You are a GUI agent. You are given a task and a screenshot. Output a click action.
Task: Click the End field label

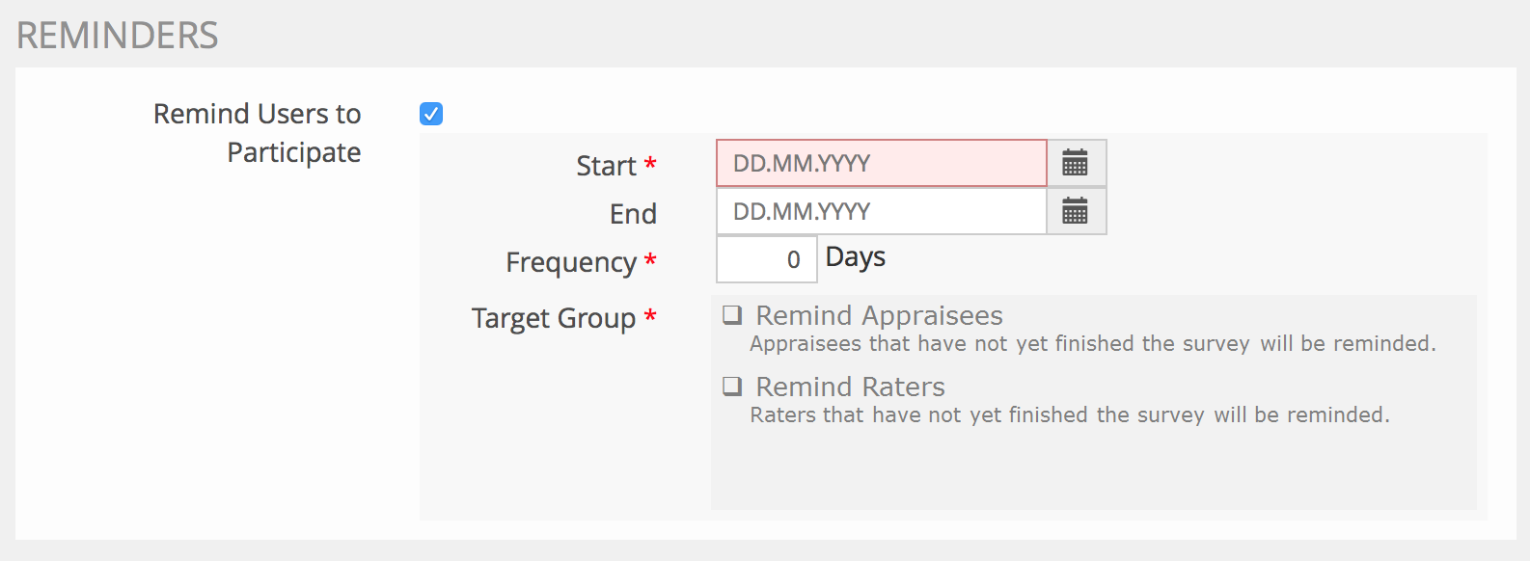(x=633, y=214)
